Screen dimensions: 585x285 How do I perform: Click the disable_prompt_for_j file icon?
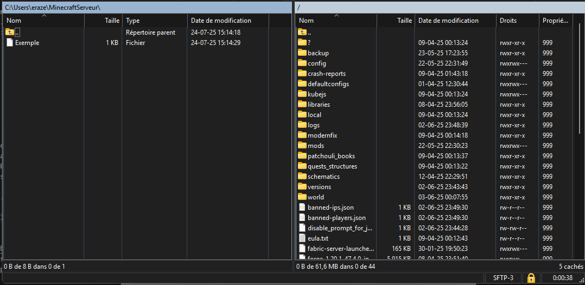[302, 228]
